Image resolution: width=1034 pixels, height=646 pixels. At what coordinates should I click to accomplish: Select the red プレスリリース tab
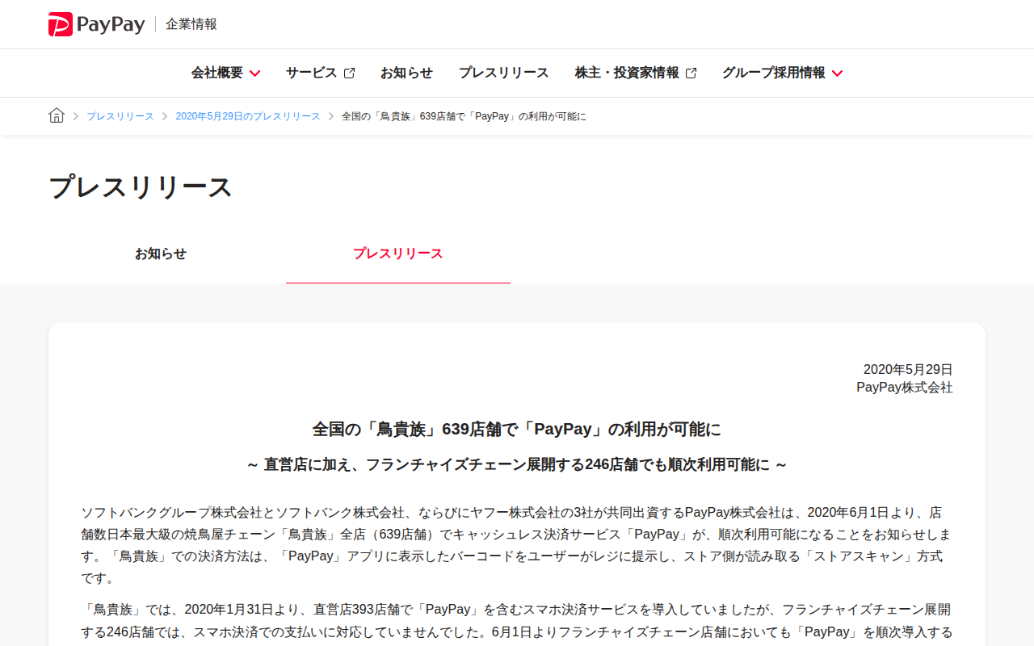click(398, 254)
